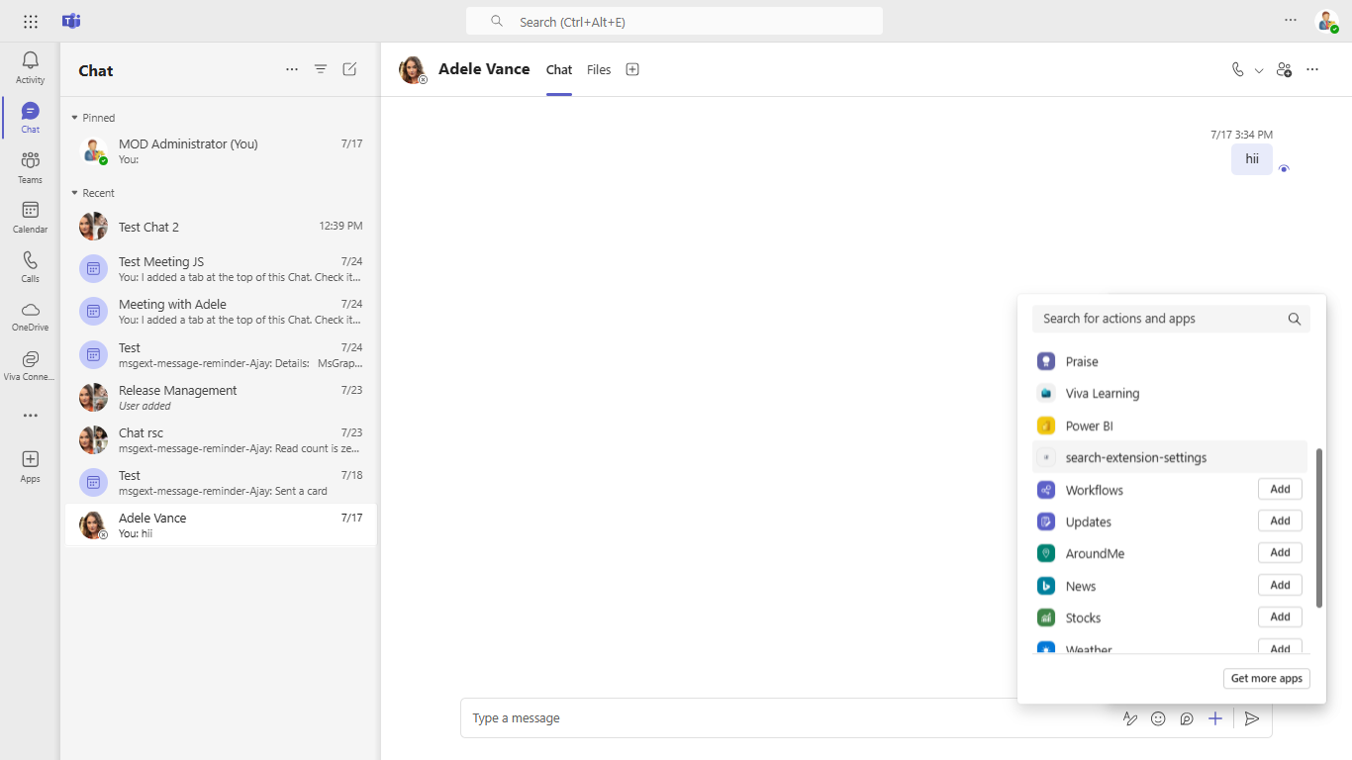This screenshot has height=760, width=1352.
Task: Open settings and more ellipsis
Action: (1291, 20)
